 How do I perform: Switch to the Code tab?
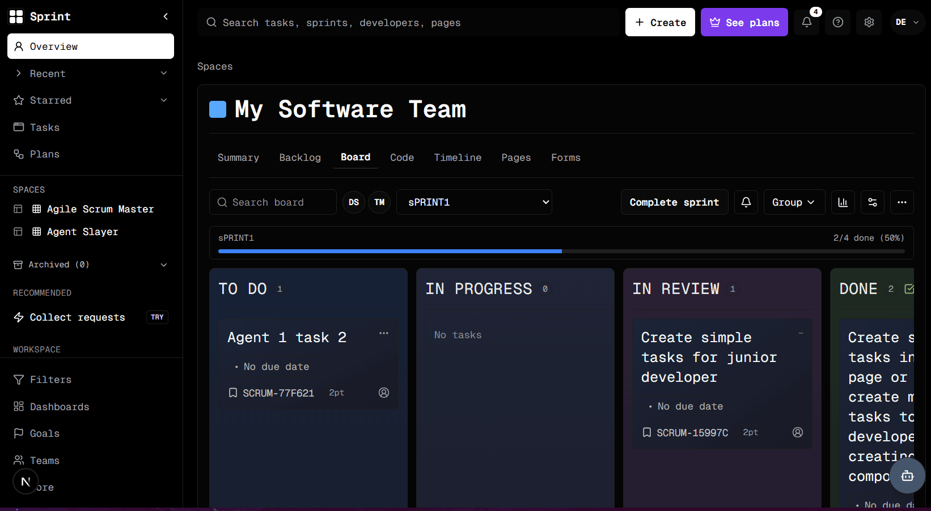click(402, 157)
